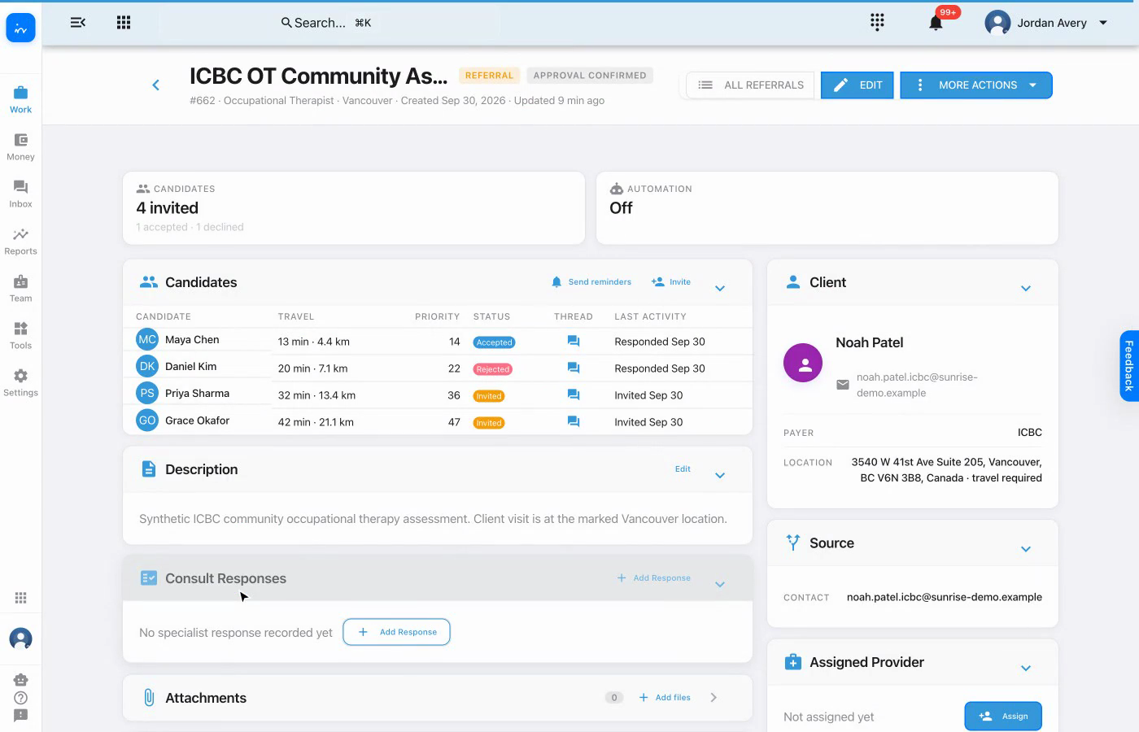
Task: Open Maya Chen's message thread
Action: click(574, 342)
